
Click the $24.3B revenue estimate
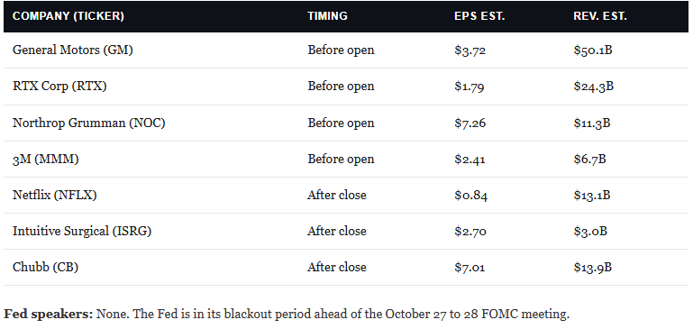(x=594, y=87)
